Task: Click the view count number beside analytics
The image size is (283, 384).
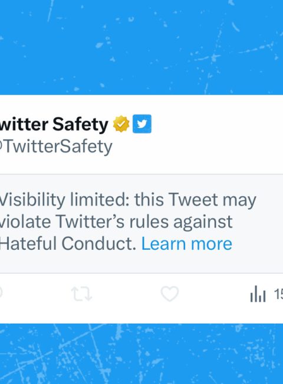Action: pyautogui.click(x=278, y=294)
